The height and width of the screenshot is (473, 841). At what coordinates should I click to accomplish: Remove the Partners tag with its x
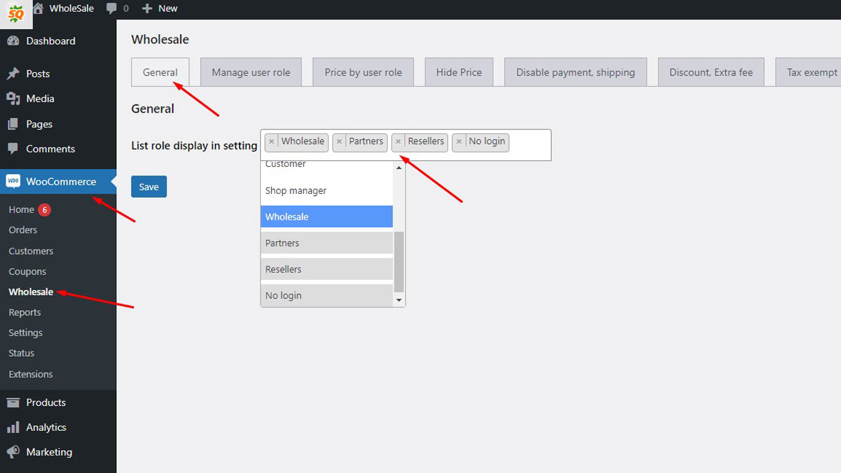pyautogui.click(x=339, y=141)
